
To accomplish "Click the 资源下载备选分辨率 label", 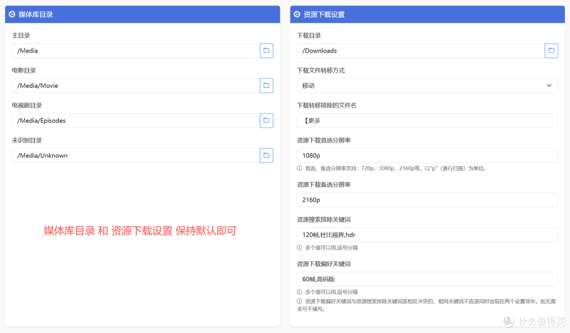I will 324,185.
